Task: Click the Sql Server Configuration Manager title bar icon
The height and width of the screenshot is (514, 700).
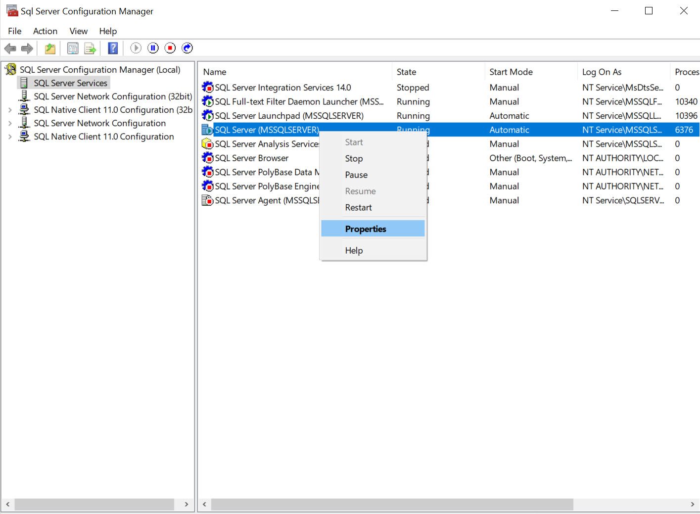Action: pyautogui.click(x=12, y=10)
